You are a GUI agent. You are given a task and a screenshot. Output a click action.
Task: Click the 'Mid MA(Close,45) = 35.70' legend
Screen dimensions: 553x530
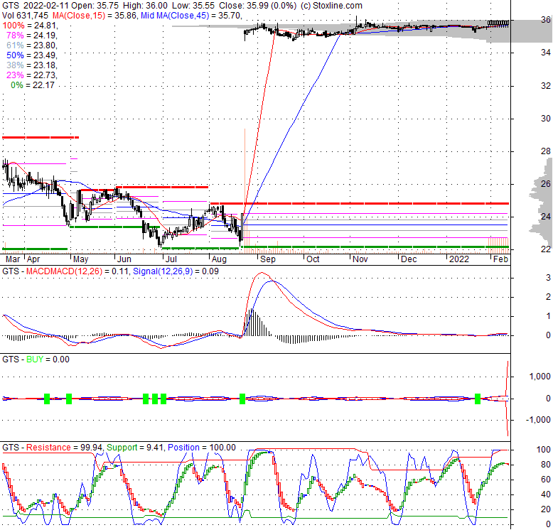pyautogui.click(x=191, y=16)
